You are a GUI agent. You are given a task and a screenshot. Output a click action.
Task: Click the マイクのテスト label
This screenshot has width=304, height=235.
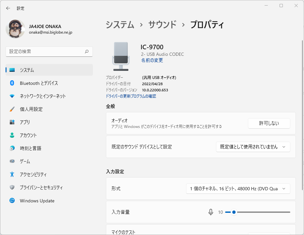pyautogui.click(x=123, y=232)
